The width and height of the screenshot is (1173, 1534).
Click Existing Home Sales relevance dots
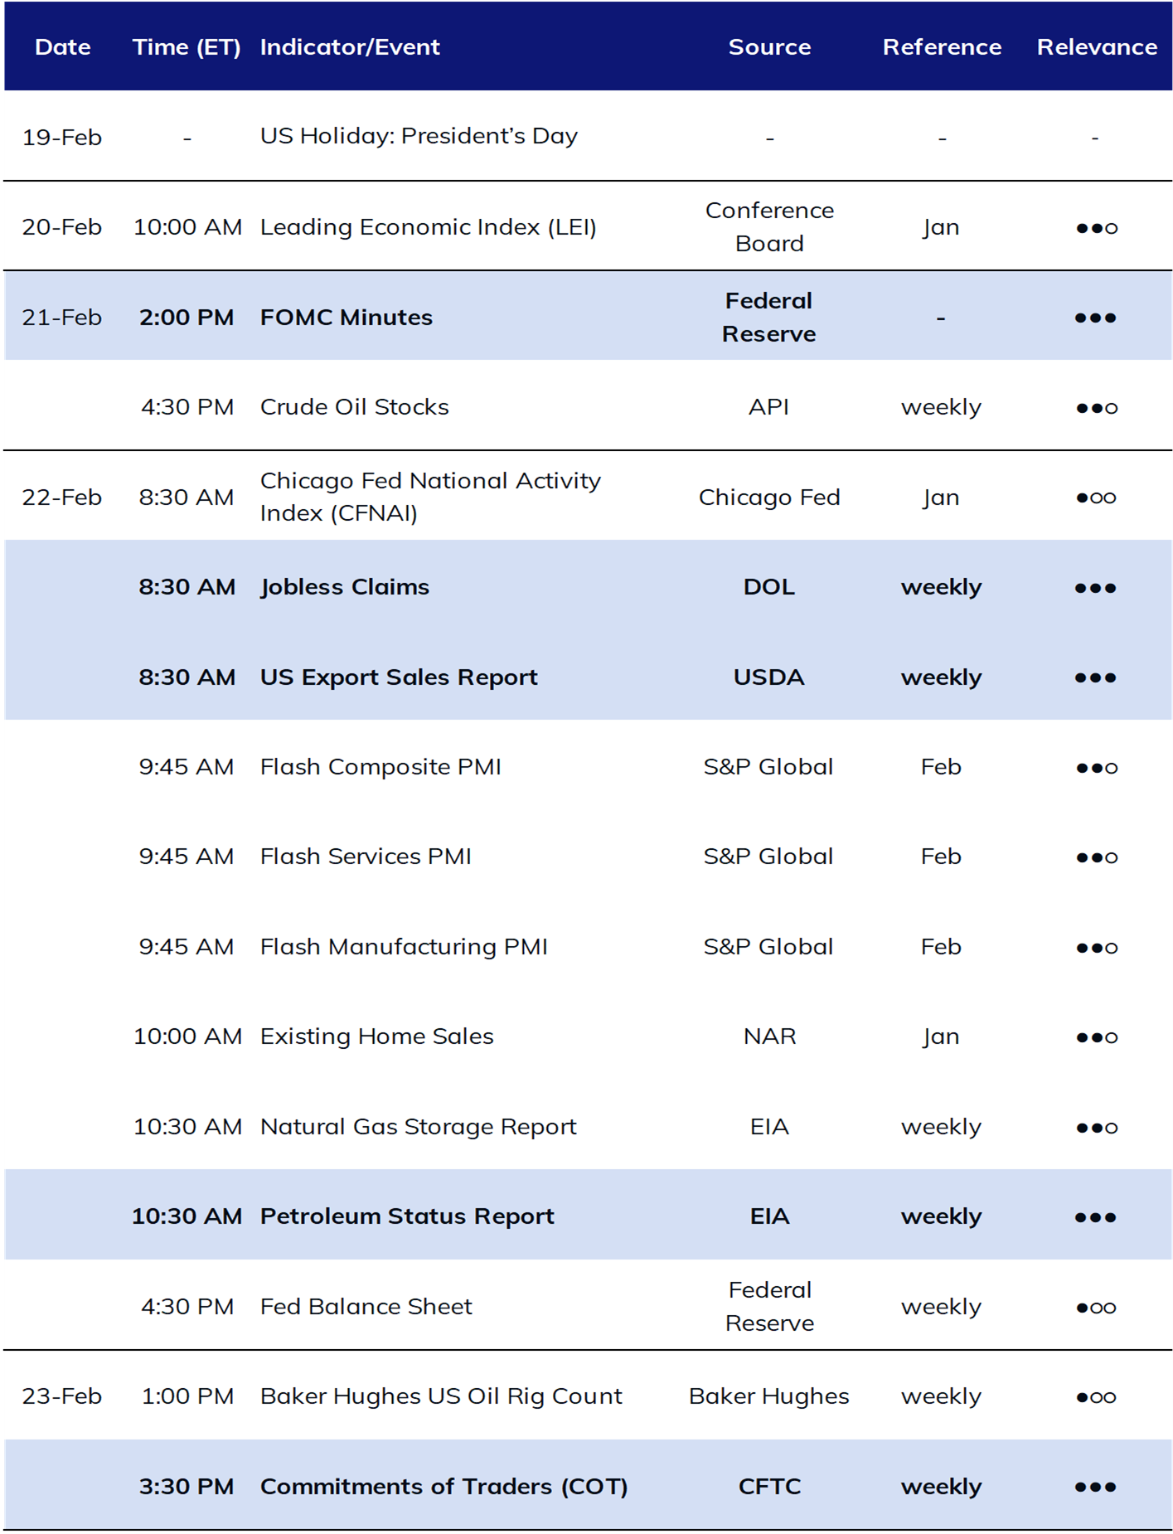click(1096, 1037)
